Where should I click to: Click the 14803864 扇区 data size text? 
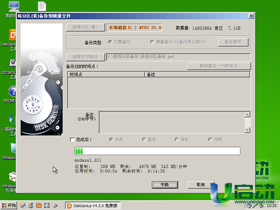[208, 28]
